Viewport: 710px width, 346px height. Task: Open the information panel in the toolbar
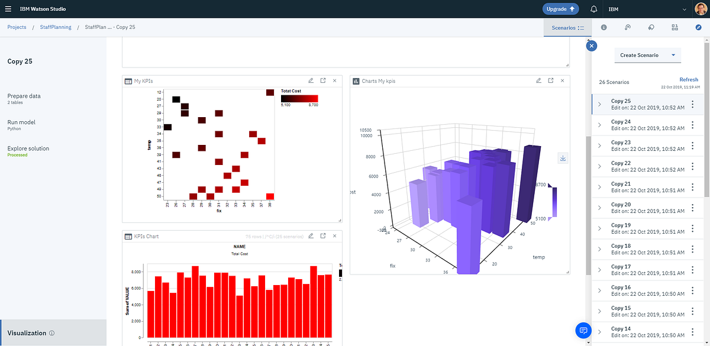[x=603, y=27]
